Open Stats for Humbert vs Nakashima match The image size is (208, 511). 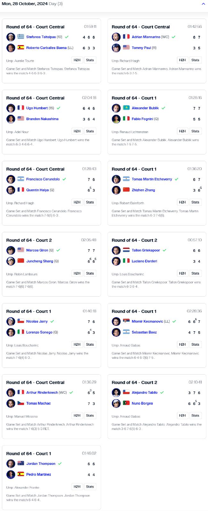[x=90, y=131]
